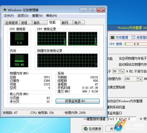The height and width of the screenshot is (133, 147).
Task: Select the 性能 tab
Action: pos(54,22)
